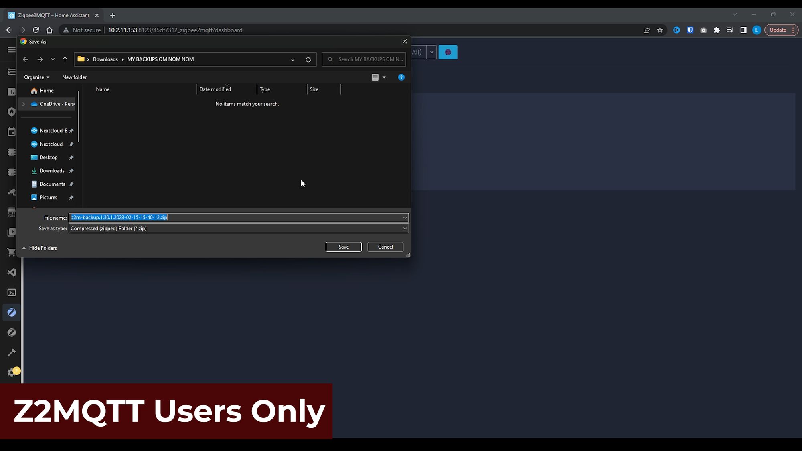Viewport: 802px width, 451px height.
Task: Click the Nextcloud-B sync icon
Action: tap(34, 130)
